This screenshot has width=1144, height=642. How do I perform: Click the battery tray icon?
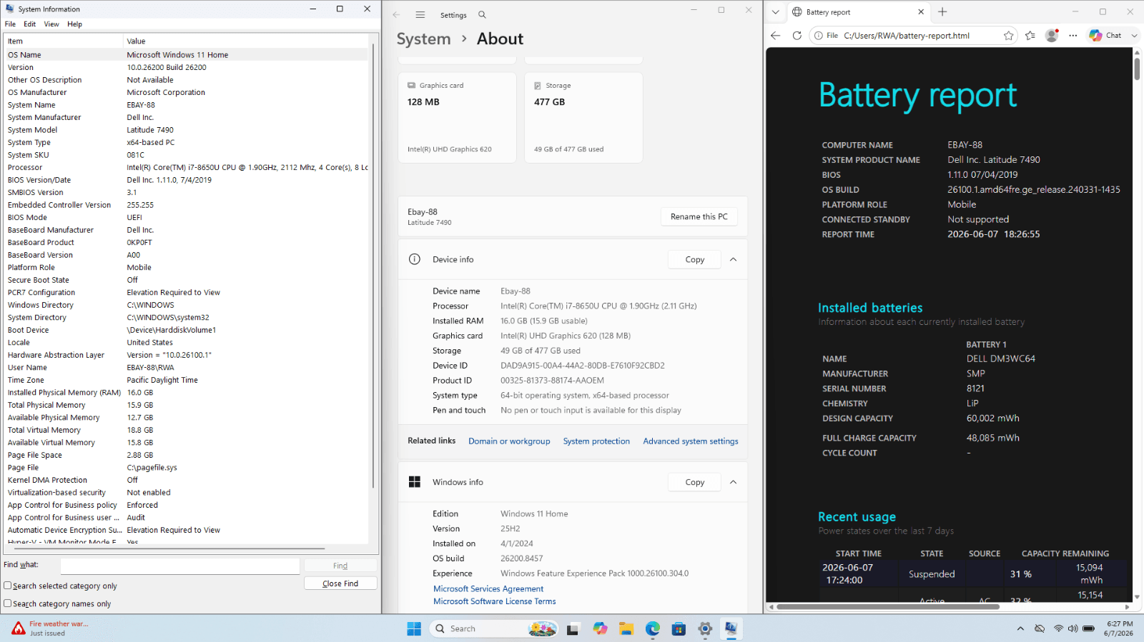[x=1088, y=628]
